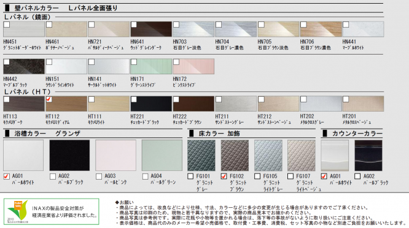The image size is (409, 228).
Task: Click the Product Safety award logo
Action: [x=17, y=211]
